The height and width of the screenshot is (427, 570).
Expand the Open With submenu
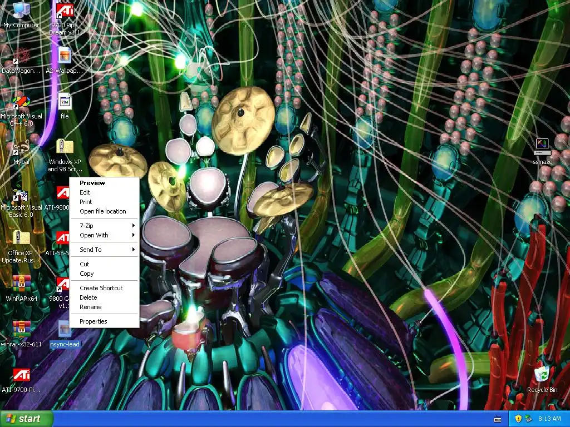click(x=104, y=235)
